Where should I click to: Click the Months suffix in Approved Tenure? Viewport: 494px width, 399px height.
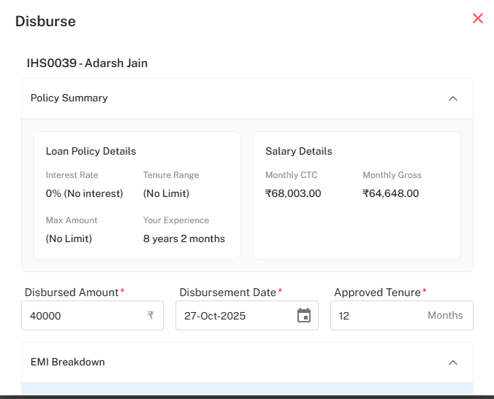tap(445, 316)
